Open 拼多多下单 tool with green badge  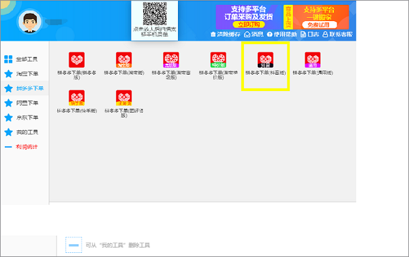click(x=218, y=60)
